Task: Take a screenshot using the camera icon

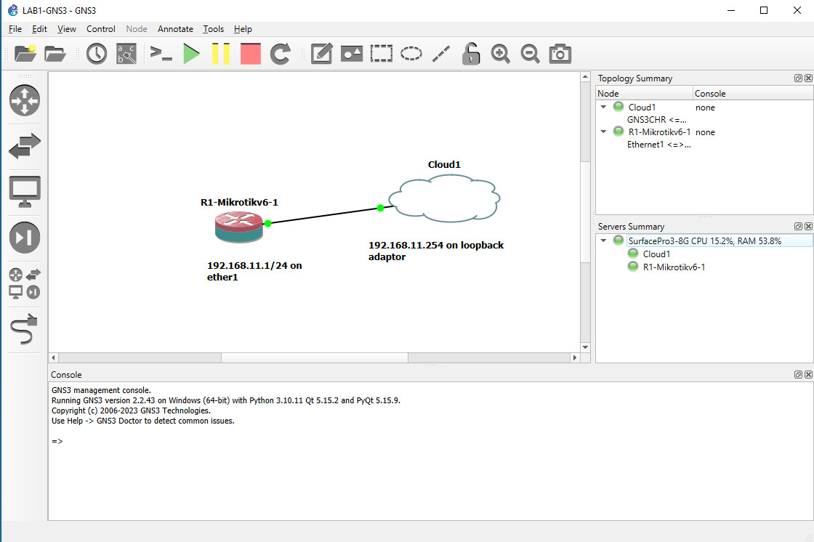Action: tap(560, 53)
